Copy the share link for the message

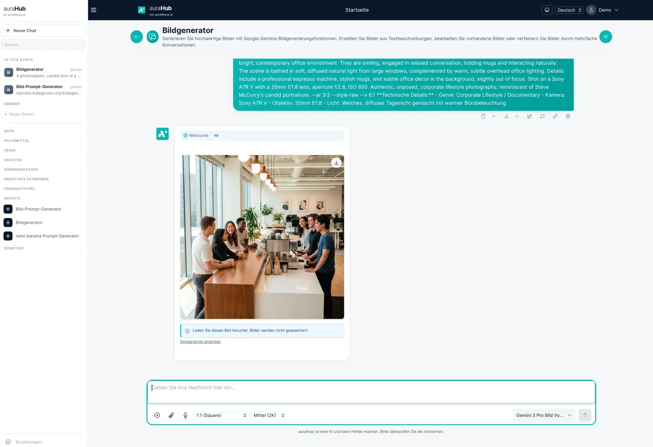point(555,116)
